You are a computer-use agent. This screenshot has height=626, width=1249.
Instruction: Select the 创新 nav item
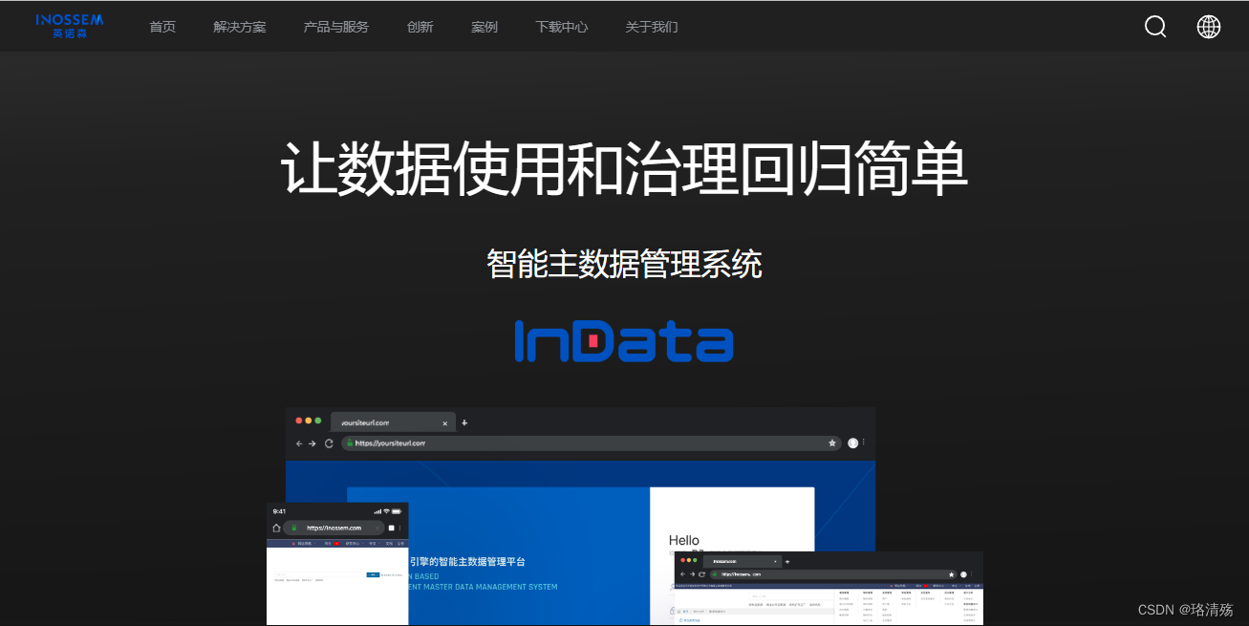(x=420, y=27)
